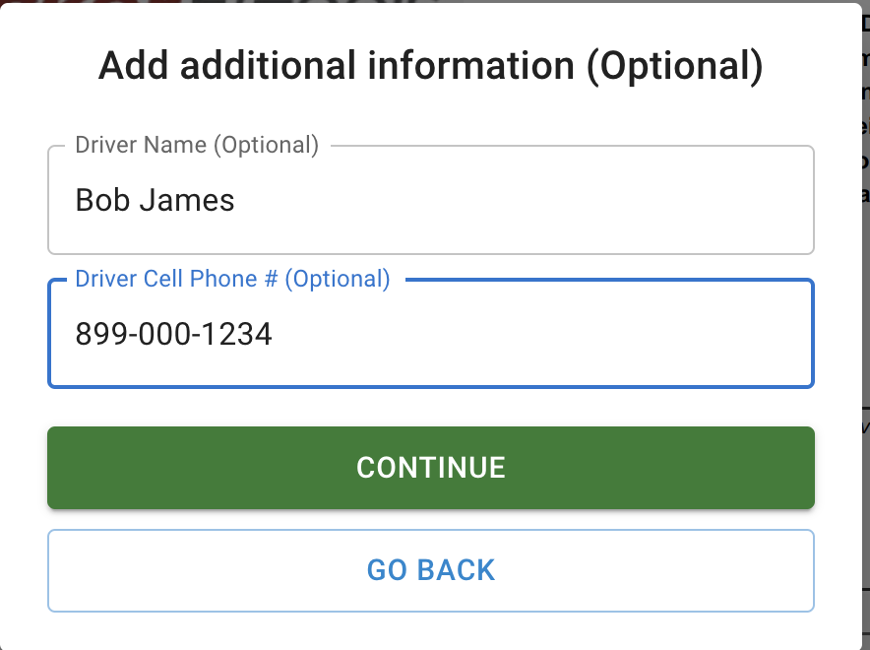Click the green CONTINUE button
Viewport: 870px width, 650px height.
coord(430,468)
